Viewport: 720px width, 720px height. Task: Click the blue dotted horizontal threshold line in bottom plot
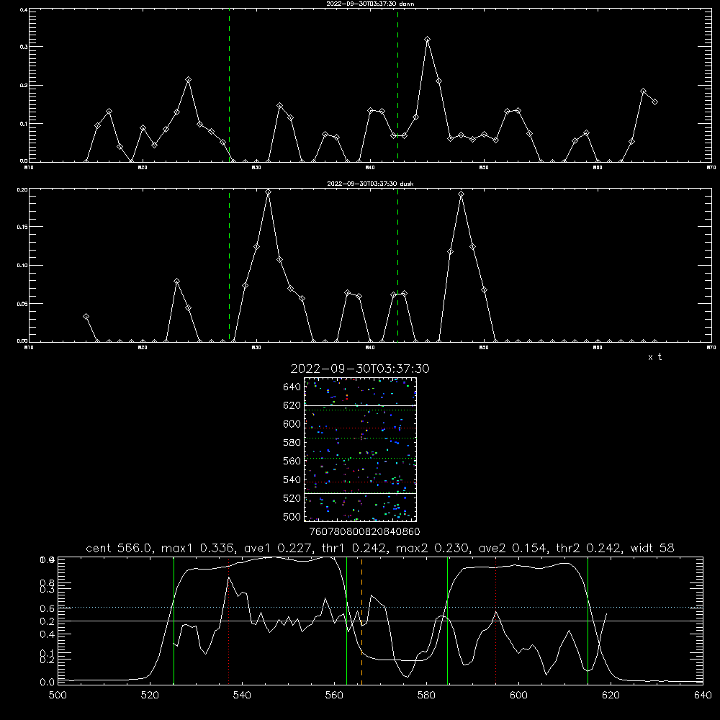click(380, 608)
